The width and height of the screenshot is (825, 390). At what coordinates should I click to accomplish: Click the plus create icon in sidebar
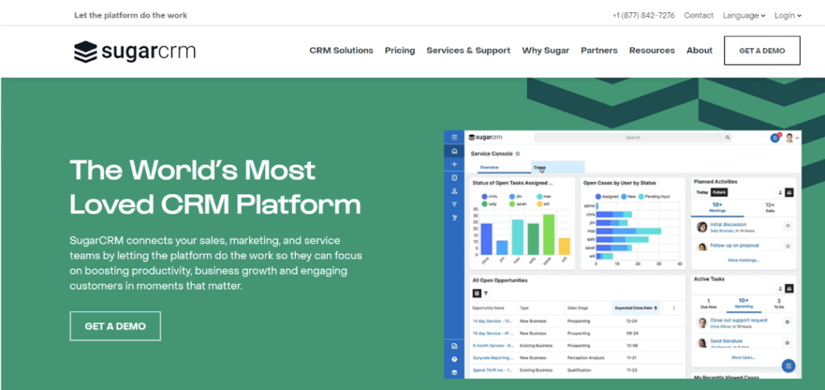pyautogui.click(x=454, y=164)
